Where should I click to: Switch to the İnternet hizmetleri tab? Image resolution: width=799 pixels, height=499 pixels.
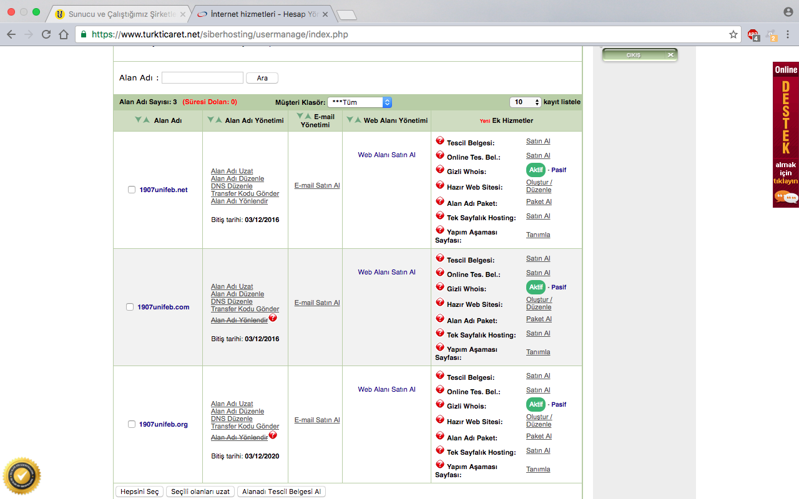pos(262,14)
